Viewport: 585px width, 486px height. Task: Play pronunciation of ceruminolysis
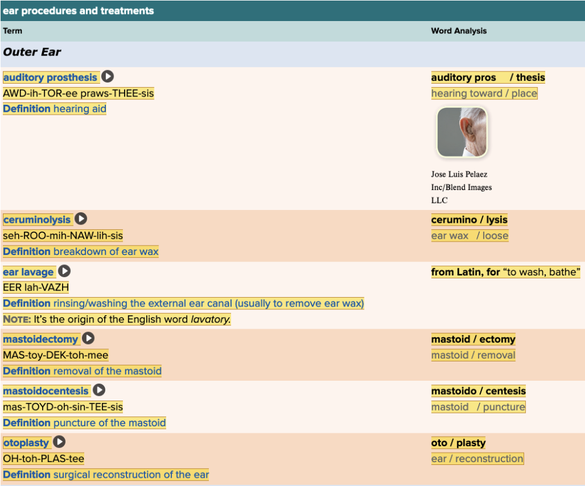pyautogui.click(x=81, y=219)
